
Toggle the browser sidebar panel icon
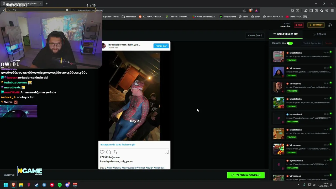[x=311, y=10]
